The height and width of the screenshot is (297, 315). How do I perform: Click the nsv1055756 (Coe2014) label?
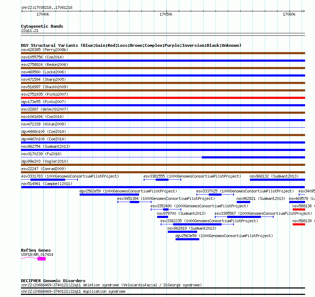[42, 57]
